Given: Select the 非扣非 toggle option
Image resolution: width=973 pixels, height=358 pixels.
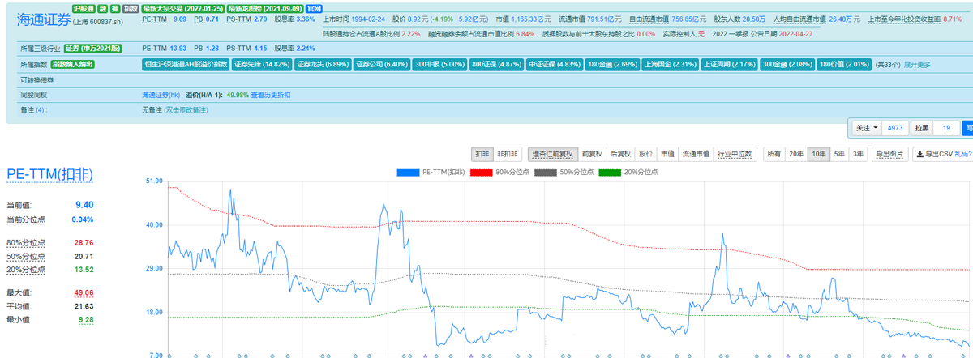Looking at the screenshot, I should pyautogui.click(x=507, y=153).
